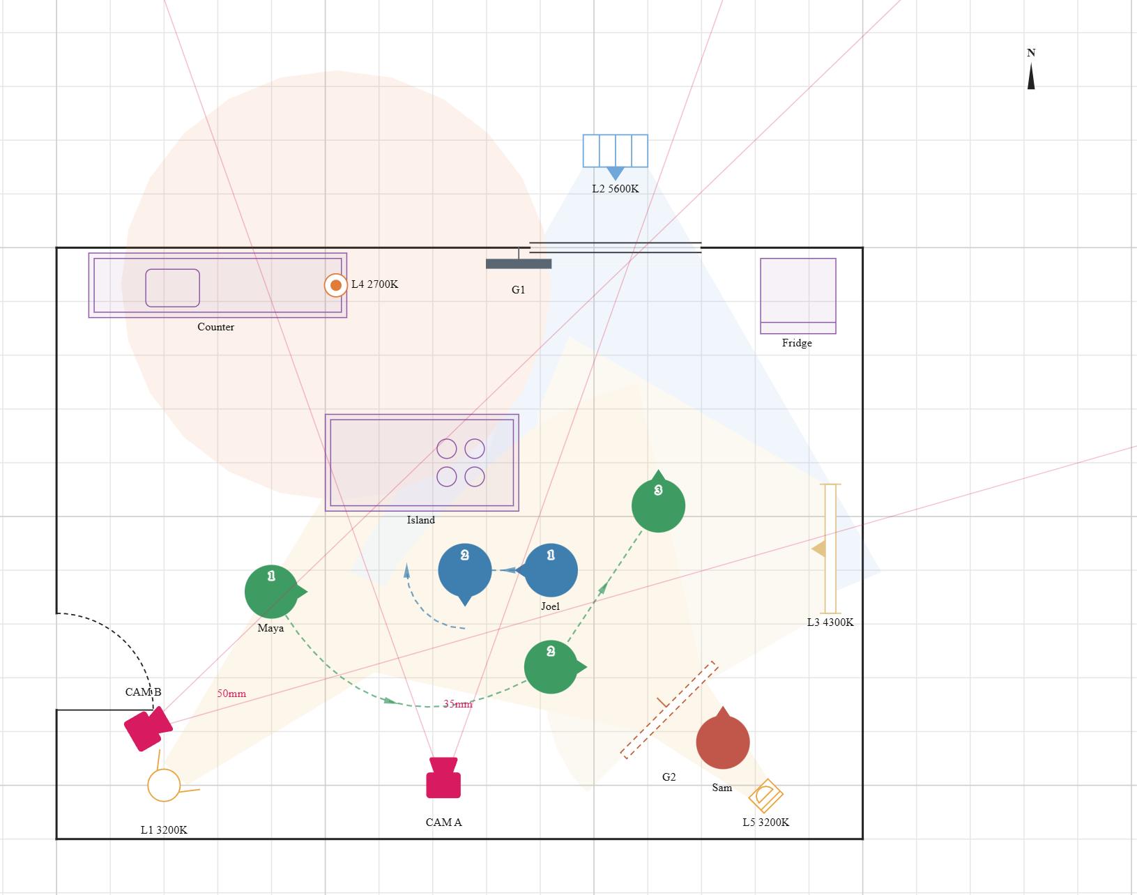The image size is (1137, 895).
Task: Click the north compass arrow
Action: pos(1031,76)
